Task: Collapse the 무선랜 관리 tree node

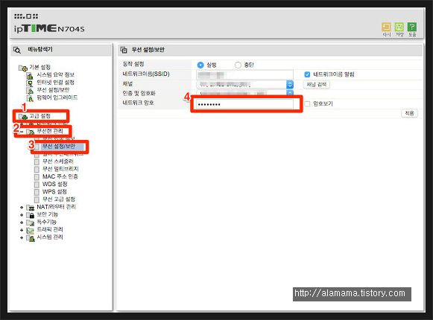Action: pos(22,132)
